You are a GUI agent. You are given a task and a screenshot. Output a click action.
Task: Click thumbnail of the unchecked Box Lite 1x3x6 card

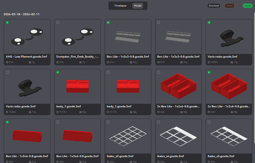(78, 136)
